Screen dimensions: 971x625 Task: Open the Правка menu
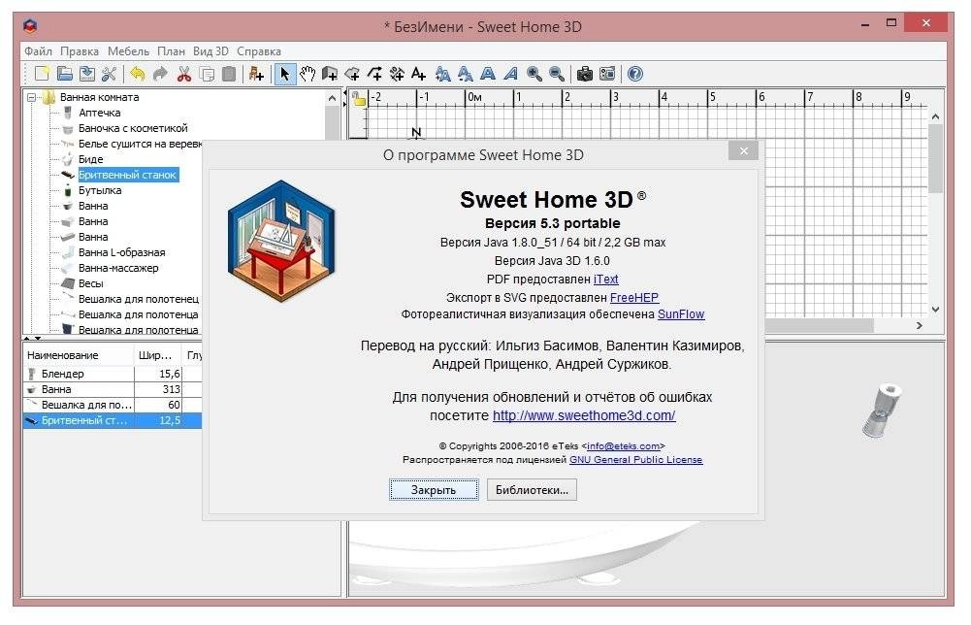80,51
